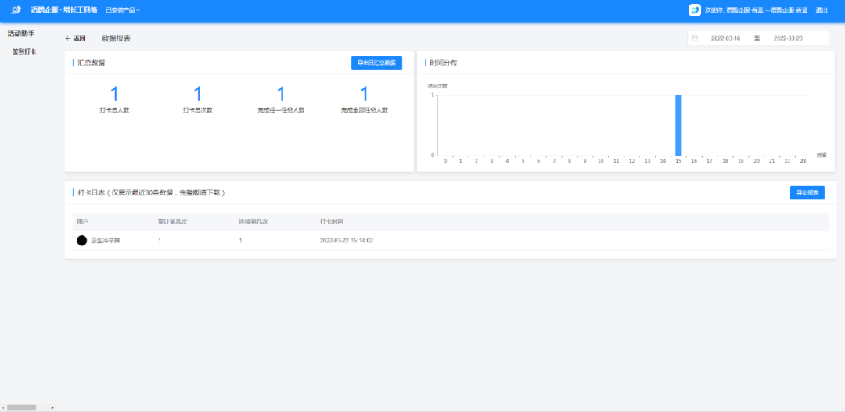Click the 导出报表 button
The width and height of the screenshot is (845, 412).
[x=807, y=192]
